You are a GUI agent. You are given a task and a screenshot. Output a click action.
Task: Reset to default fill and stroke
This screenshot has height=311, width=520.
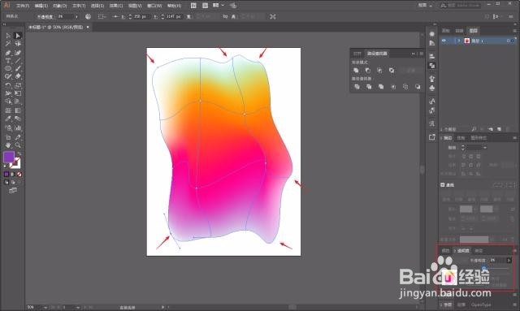5,166
